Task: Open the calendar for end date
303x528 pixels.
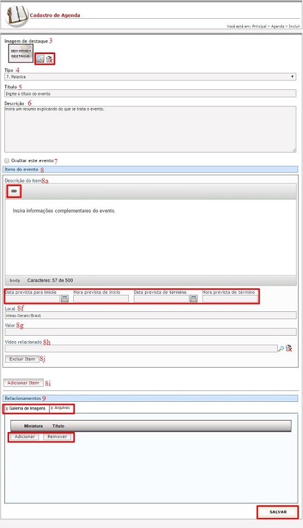Action: [193, 299]
